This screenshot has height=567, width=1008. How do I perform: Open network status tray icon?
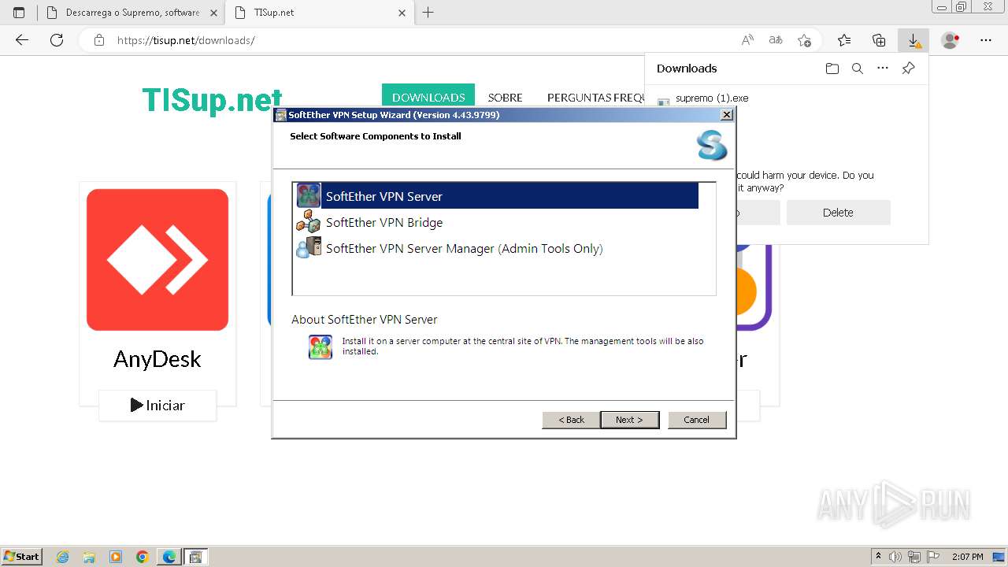click(914, 557)
